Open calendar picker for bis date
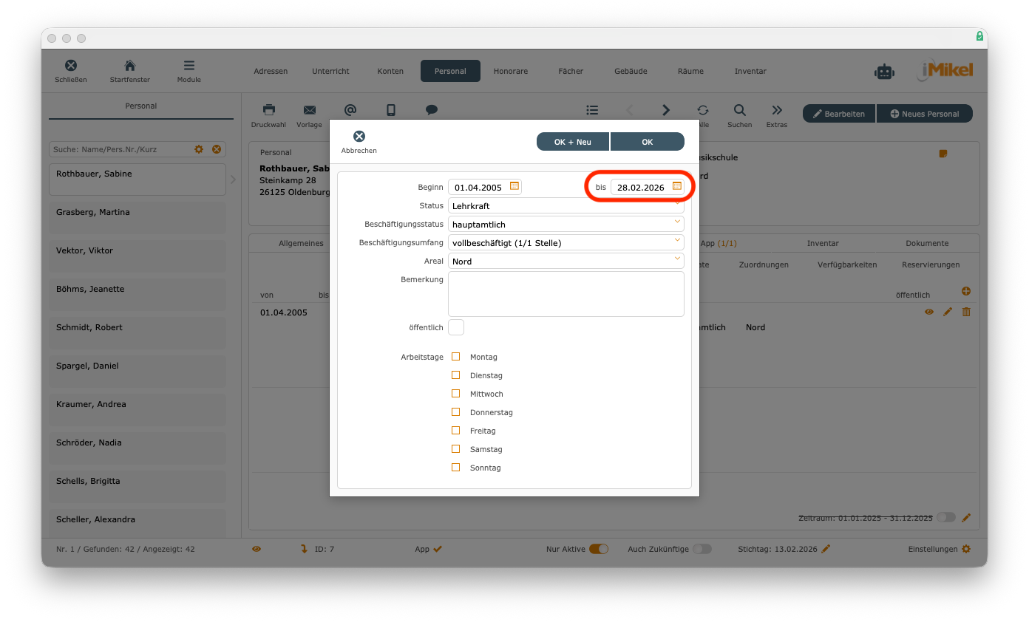 pos(676,186)
